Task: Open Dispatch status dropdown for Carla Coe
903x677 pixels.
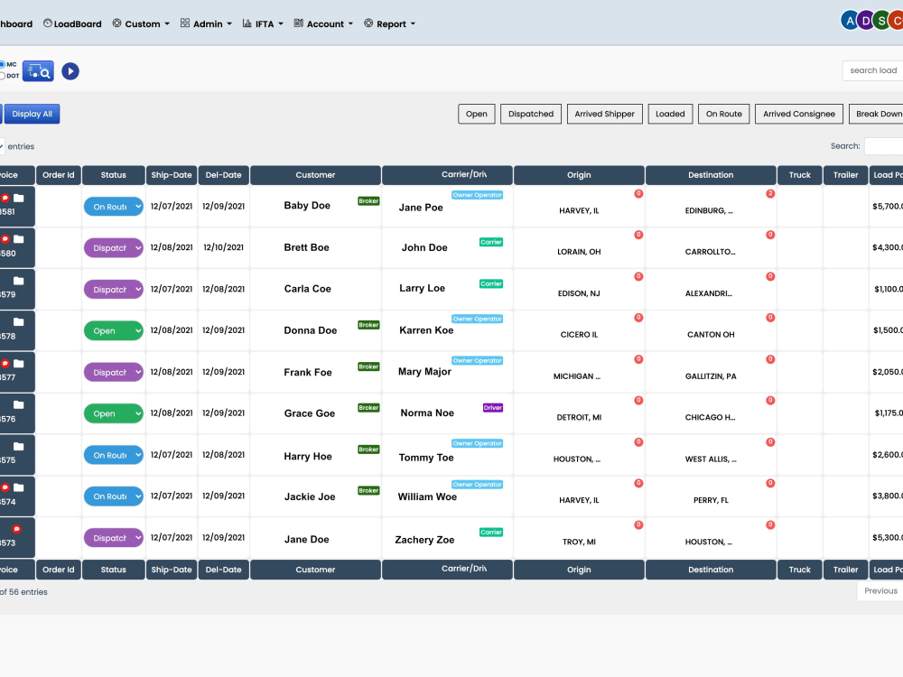Action: [x=114, y=290]
